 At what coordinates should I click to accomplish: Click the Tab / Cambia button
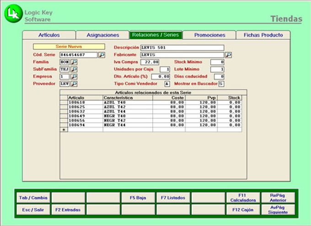(x=33, y=198)
